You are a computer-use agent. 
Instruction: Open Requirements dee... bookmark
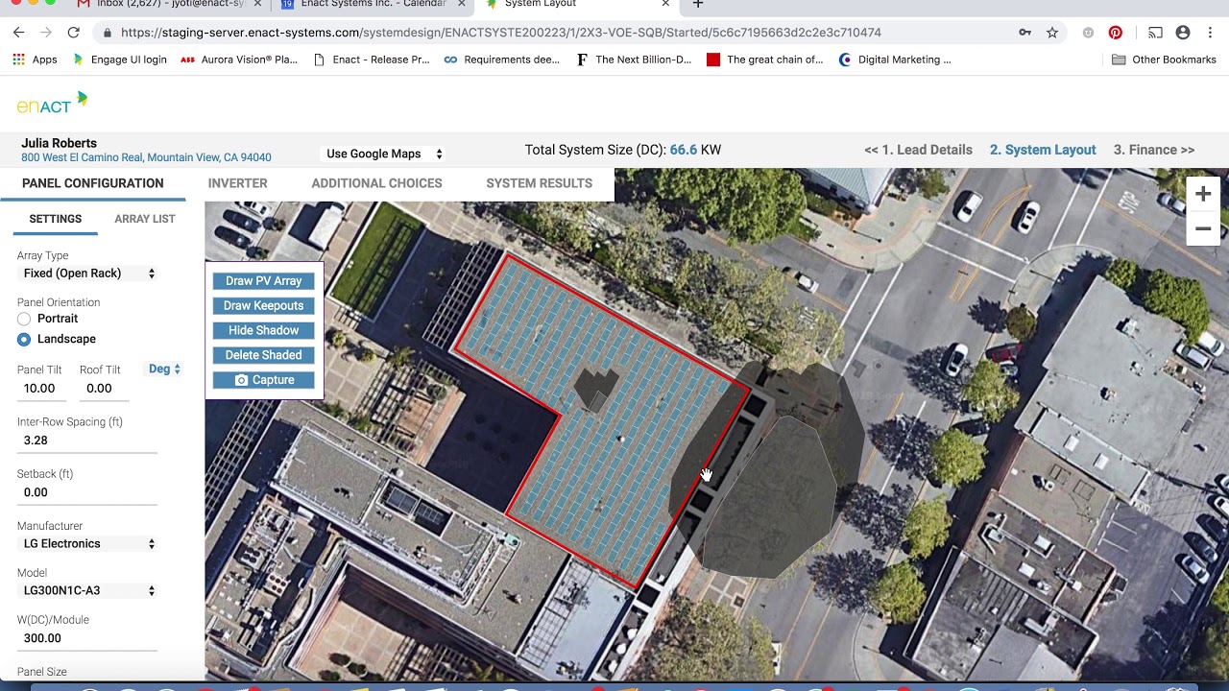(502, 60)
